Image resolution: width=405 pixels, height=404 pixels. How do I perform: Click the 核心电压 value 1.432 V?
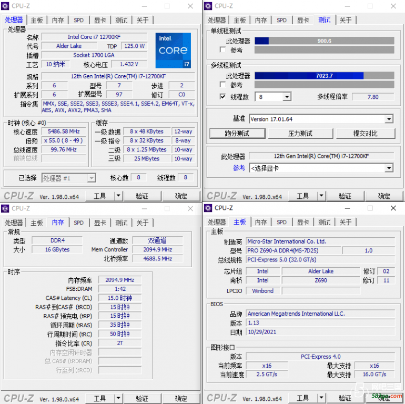[129, 64]
